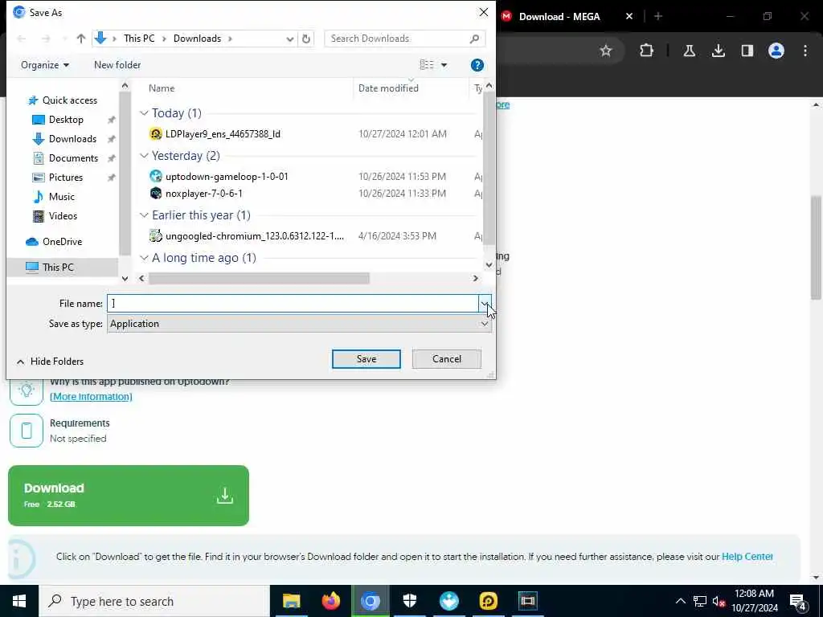Bookmark page with star icon in Chrome
823x617 pixels.
pyautogui.click(x=606, y=51)
